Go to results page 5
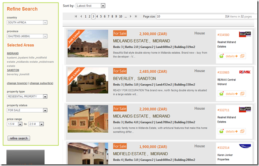The width and height of the screenshot is (259, 166). tap(101, 16)
